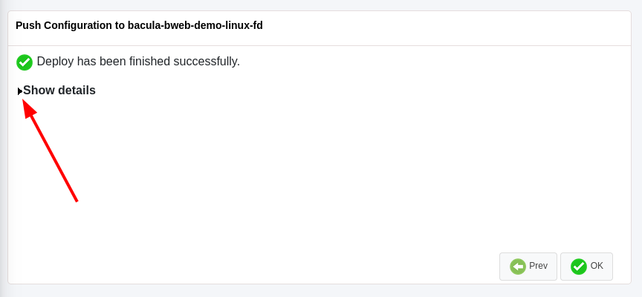This screenshot has height=297, width=642.
Task: Click the Push Configuration dialog title
Action: 139,25
